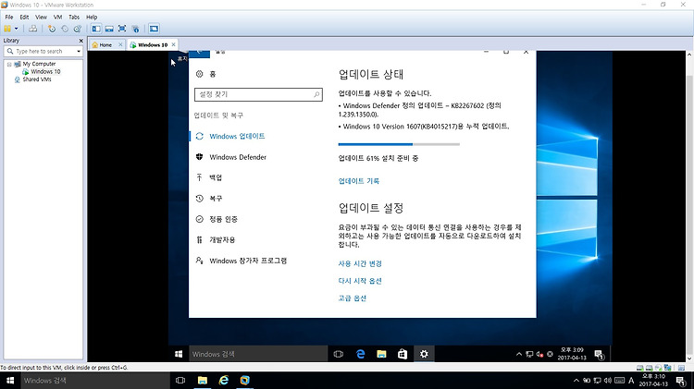
Task: Open the VM menu
Action: (58, 18)
